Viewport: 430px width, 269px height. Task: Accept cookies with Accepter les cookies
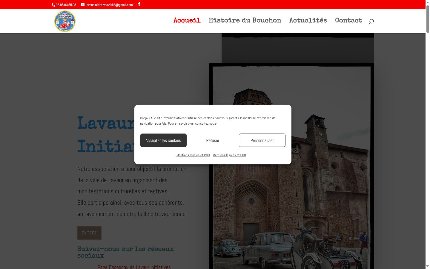coord(163,140)
